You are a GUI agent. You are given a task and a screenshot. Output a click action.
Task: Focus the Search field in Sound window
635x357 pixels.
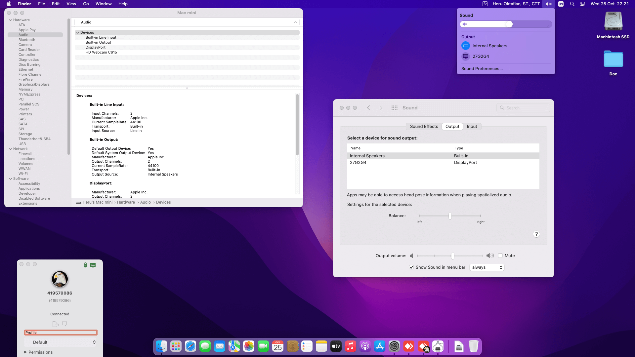coord(523,108)
